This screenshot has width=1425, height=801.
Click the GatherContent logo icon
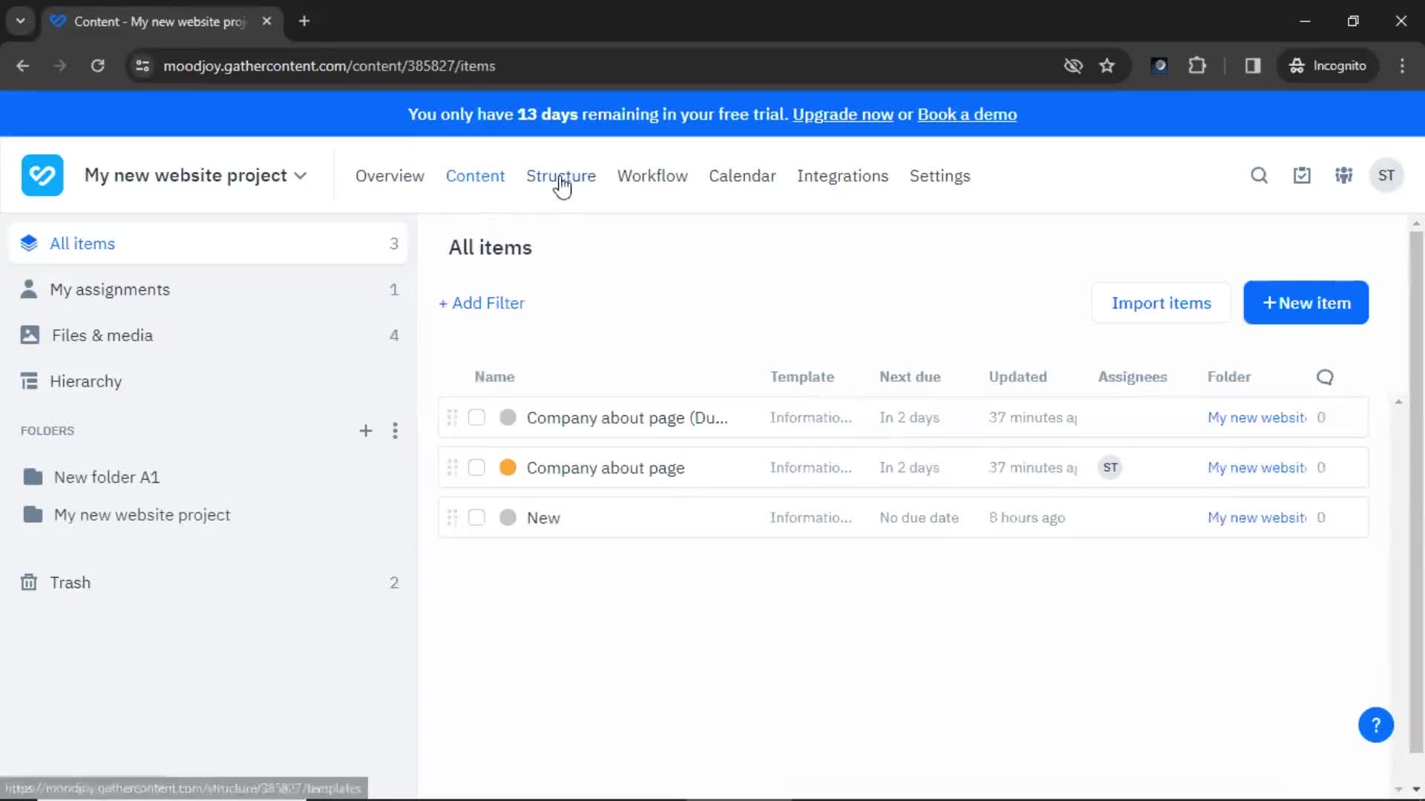(41, 175)
